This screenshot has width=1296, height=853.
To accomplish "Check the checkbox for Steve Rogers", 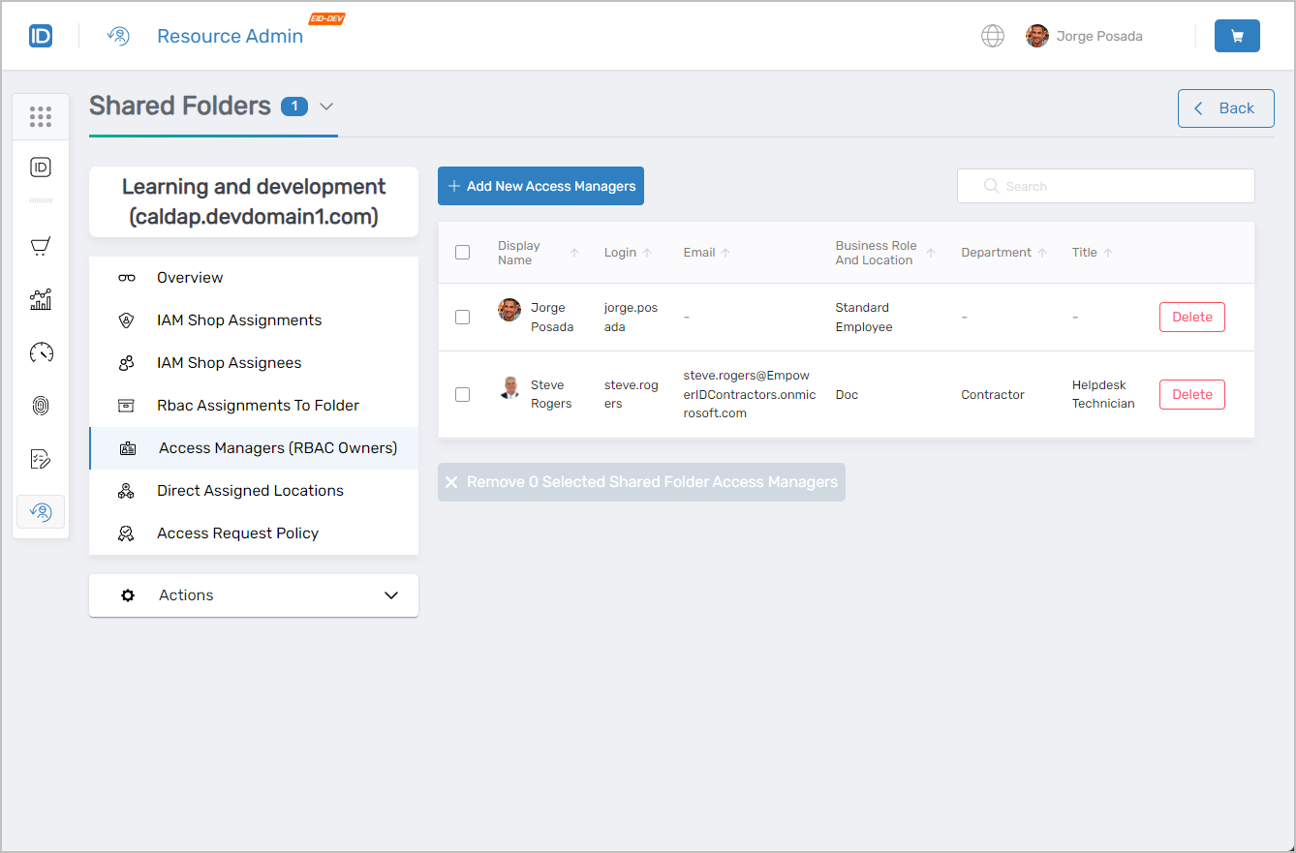I will (462, 394).
